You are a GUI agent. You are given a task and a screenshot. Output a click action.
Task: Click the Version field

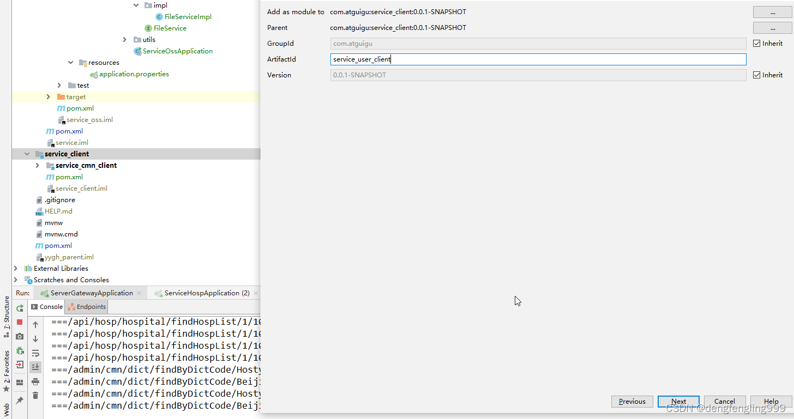(538, 75)
